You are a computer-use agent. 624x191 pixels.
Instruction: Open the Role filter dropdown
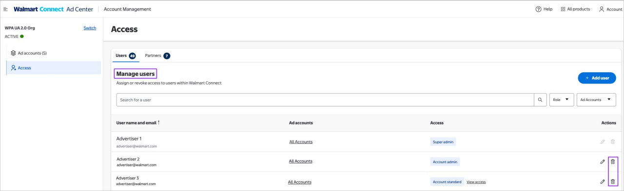click(x=562, y=100)
